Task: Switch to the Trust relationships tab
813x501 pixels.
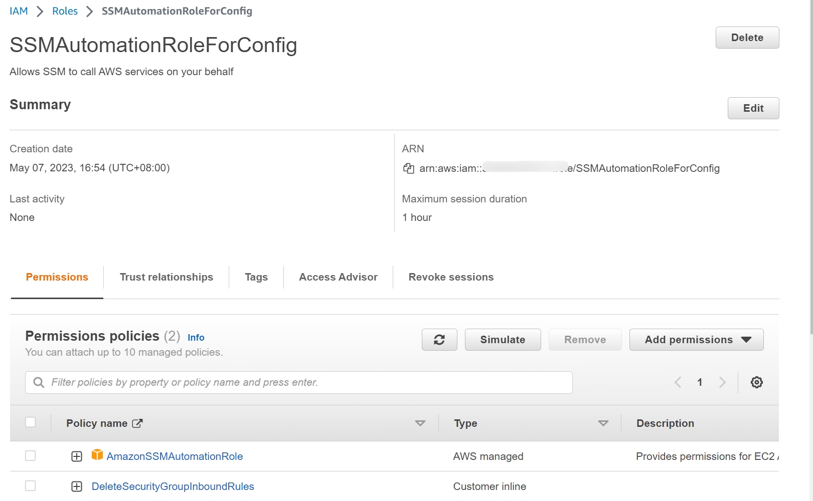Action: click(x=166, y=277)
